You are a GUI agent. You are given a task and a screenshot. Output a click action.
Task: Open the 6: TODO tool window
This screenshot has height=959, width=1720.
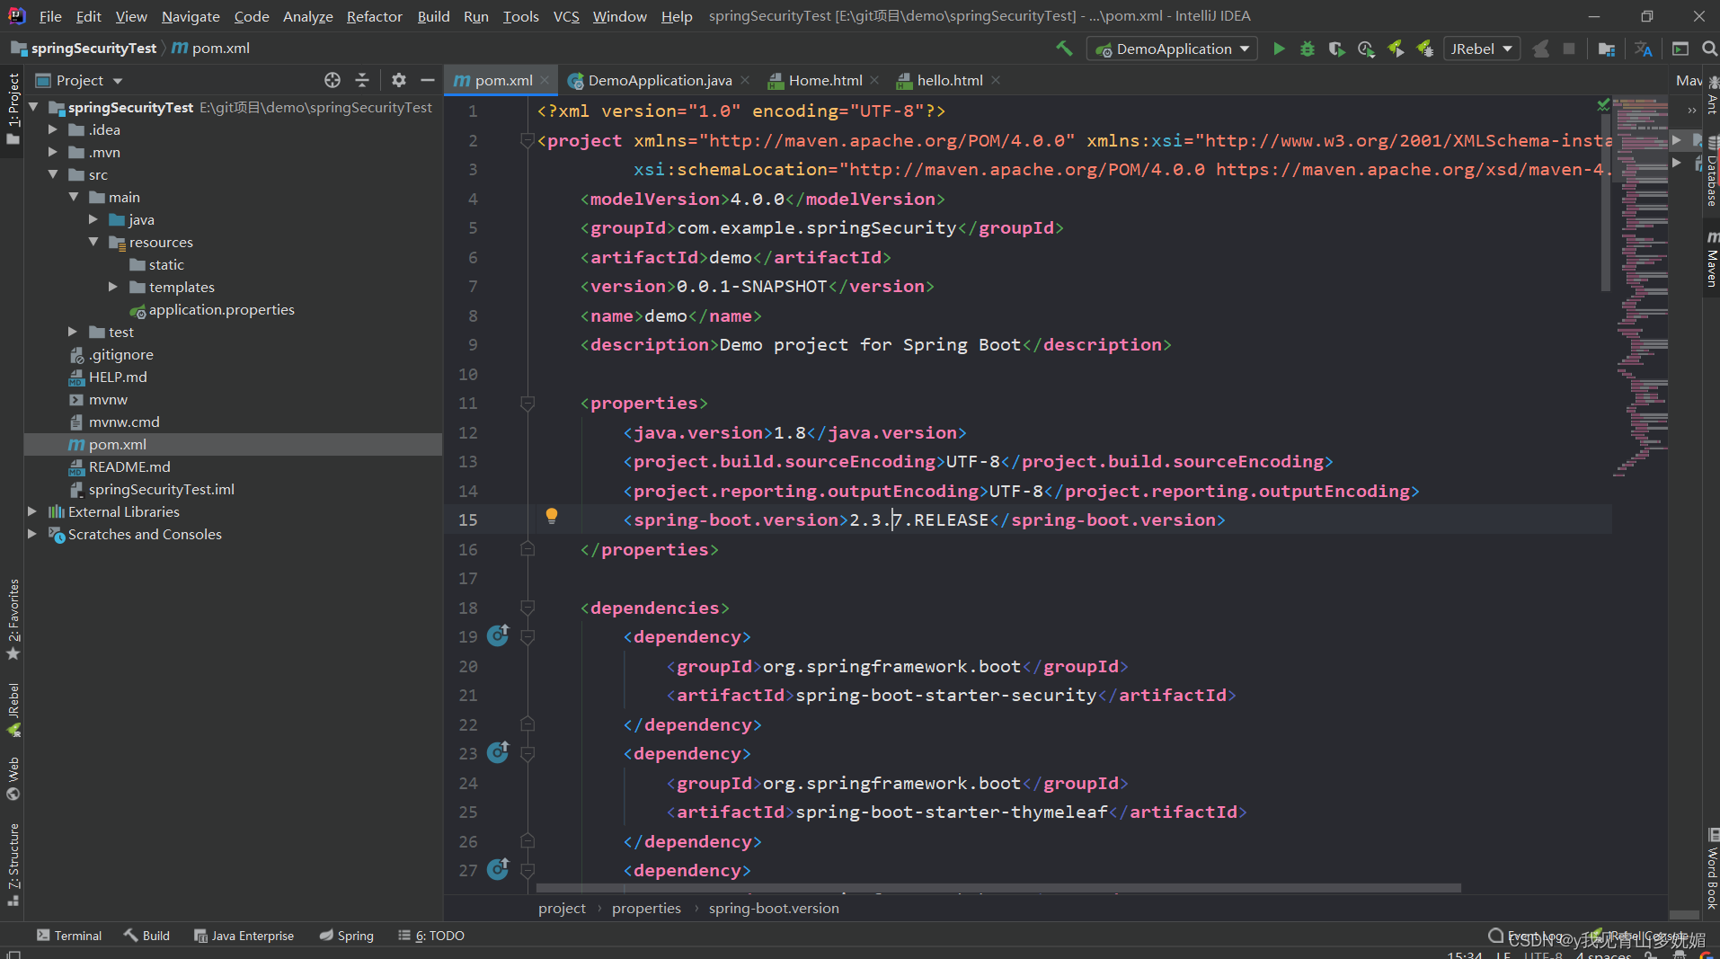(x=431, y=936)
